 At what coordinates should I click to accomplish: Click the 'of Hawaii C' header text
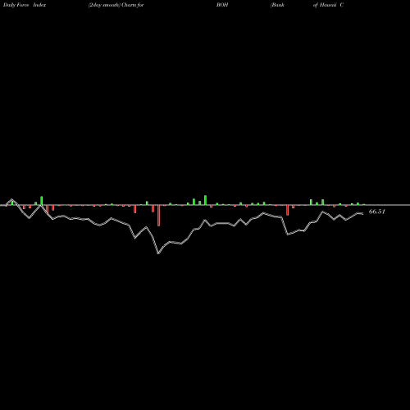328,5
